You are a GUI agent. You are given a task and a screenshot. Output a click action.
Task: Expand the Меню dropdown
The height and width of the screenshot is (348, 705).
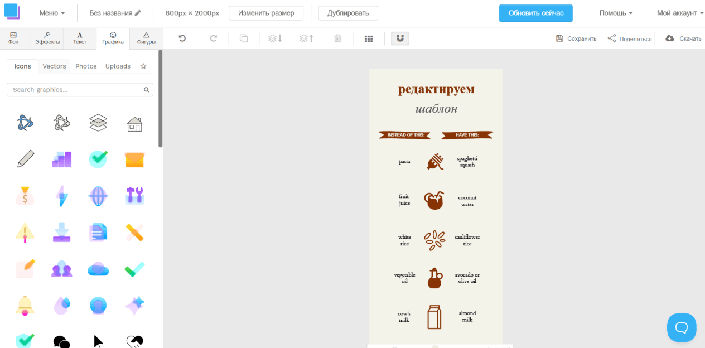coord(52,13)
